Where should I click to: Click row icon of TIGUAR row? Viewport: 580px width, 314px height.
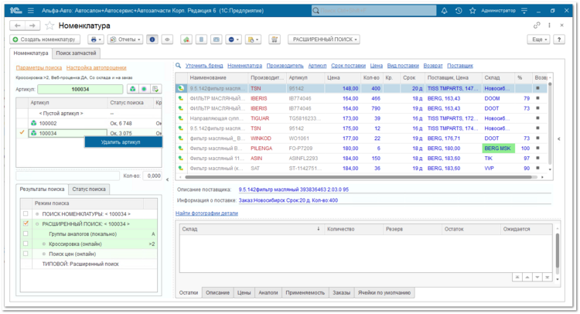tap(180, 118)
